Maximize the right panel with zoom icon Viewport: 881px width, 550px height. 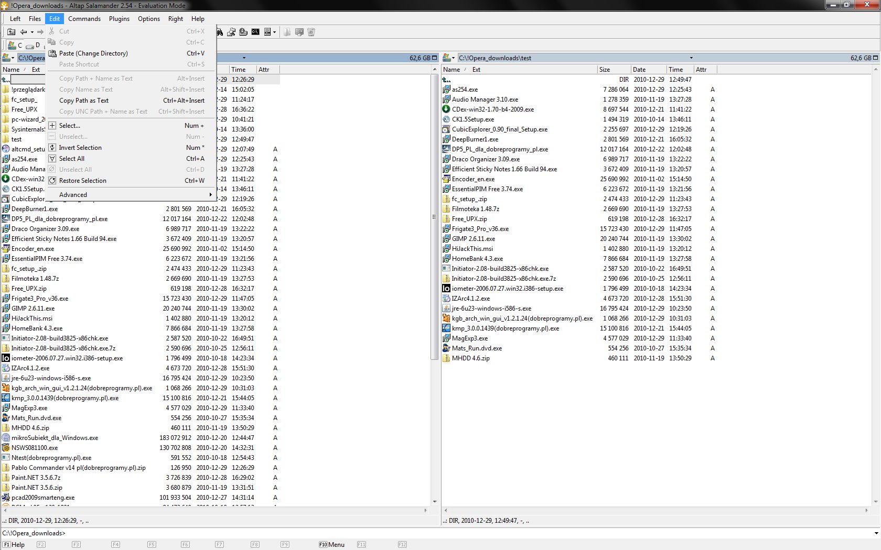click(875, 58)
